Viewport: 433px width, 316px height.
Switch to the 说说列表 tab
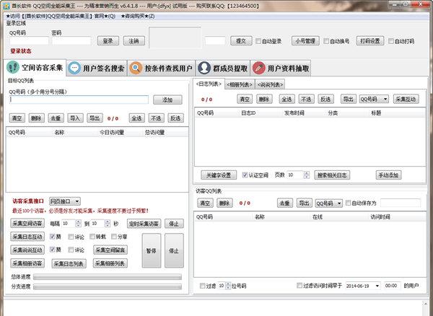coord(270,84)
